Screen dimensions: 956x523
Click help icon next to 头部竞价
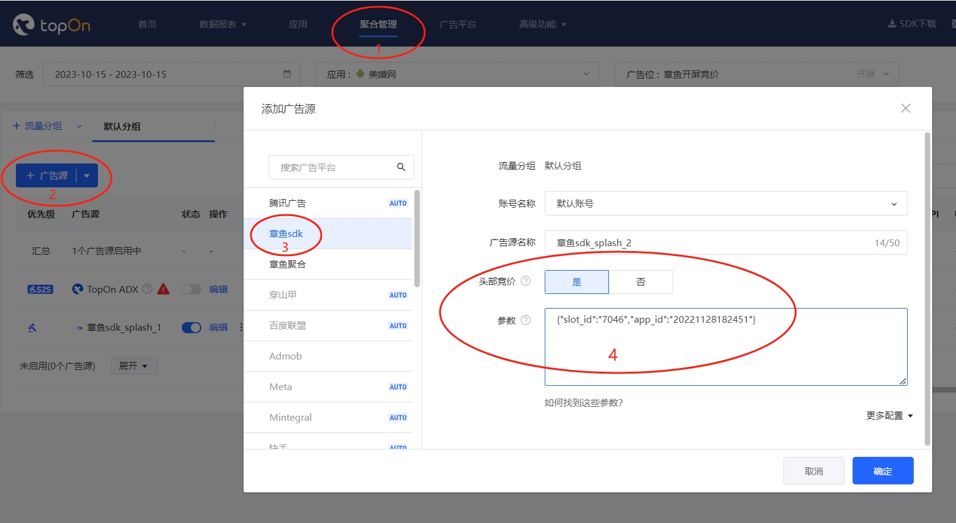(525, 281)
